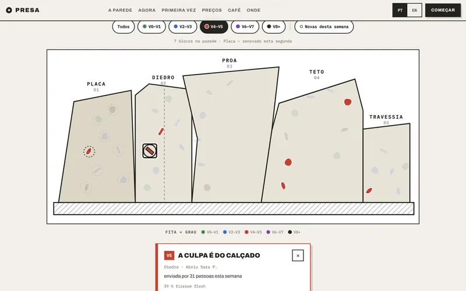Open PRIMEIRA VEZ in the navigation
Image resolution: width=466 pixels, height=291 pixels.
[179, 10]
